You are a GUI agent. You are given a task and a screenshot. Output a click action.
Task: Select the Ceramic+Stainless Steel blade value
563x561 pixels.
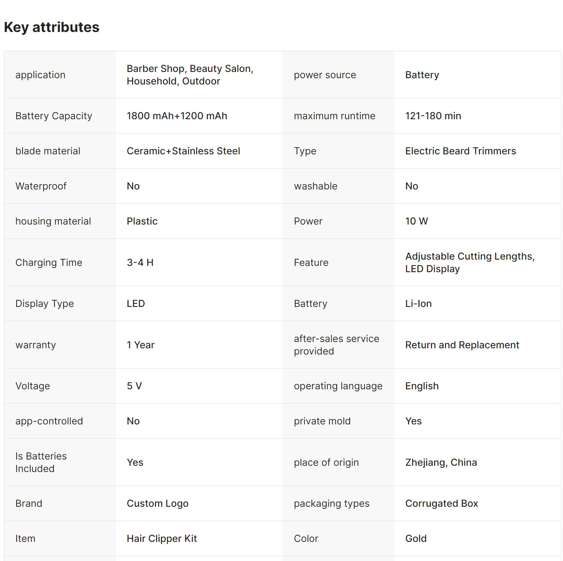(183, 151)
